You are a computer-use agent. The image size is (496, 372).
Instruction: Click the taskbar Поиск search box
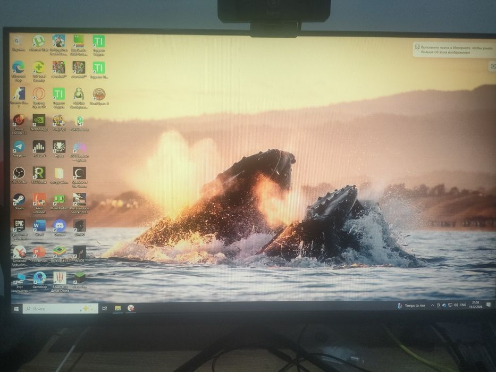click(61, 308)
